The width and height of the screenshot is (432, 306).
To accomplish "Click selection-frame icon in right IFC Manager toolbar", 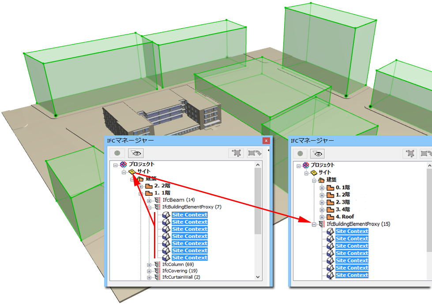I will [409, 153].
